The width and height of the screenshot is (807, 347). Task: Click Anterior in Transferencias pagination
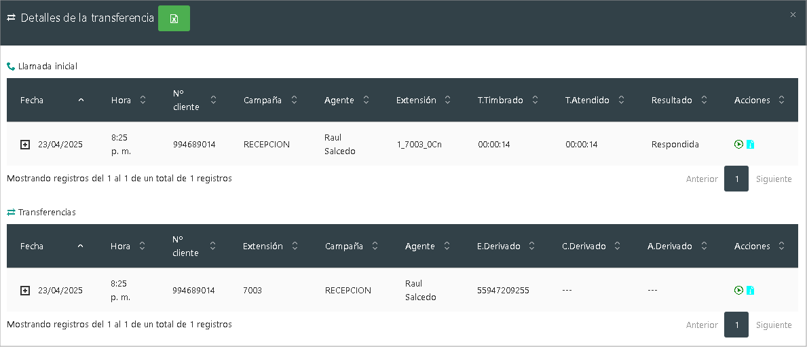(x=702, y=325)
